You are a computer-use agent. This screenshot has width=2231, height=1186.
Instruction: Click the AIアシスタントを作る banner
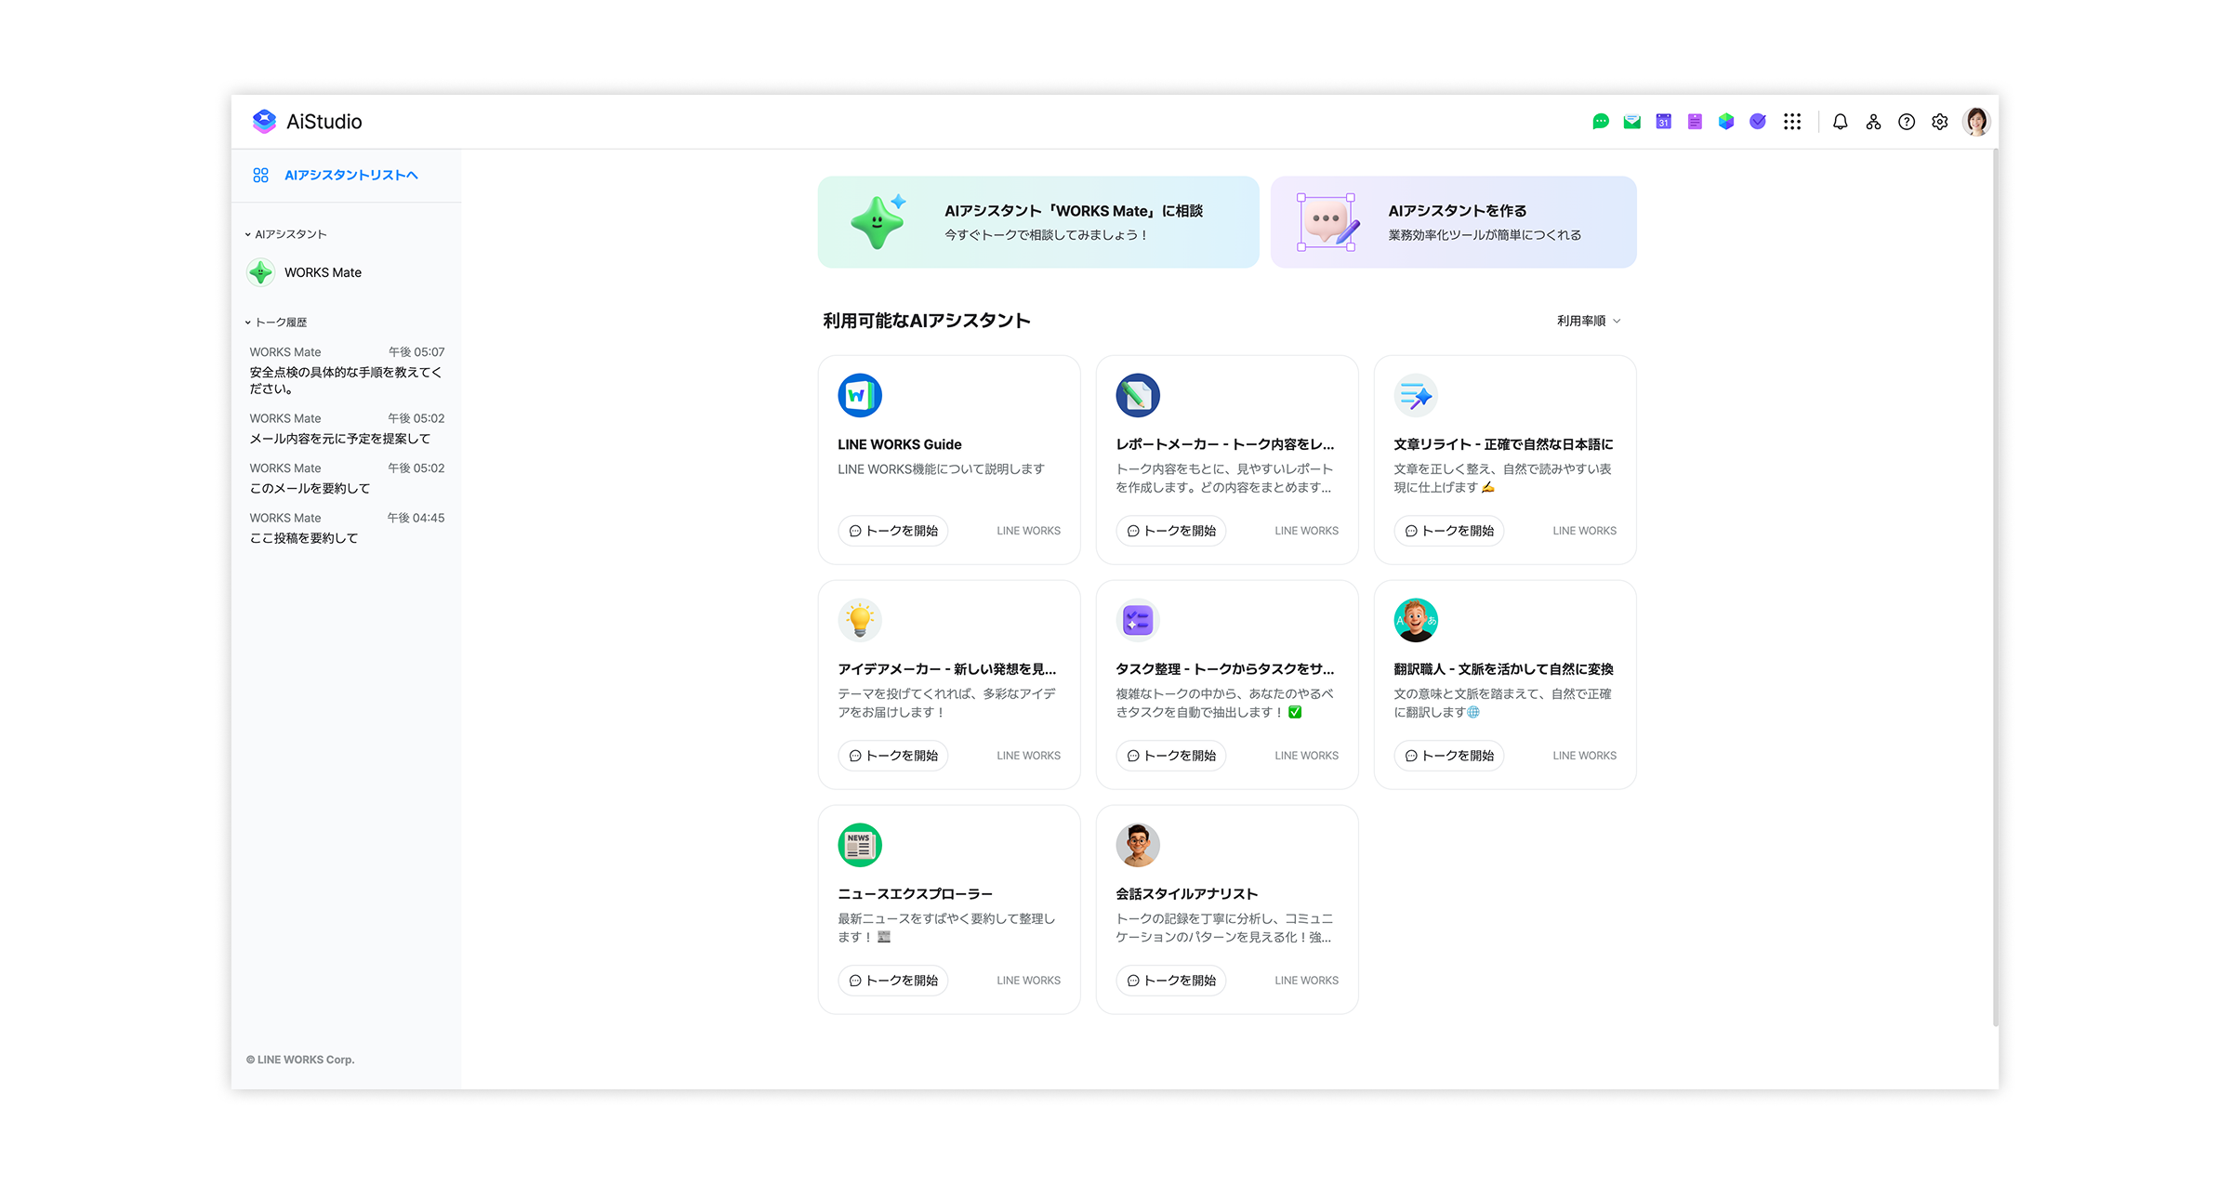click(x=1453, y=222)
